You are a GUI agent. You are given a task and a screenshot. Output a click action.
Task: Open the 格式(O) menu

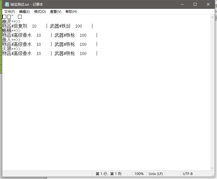pos(40,12)
